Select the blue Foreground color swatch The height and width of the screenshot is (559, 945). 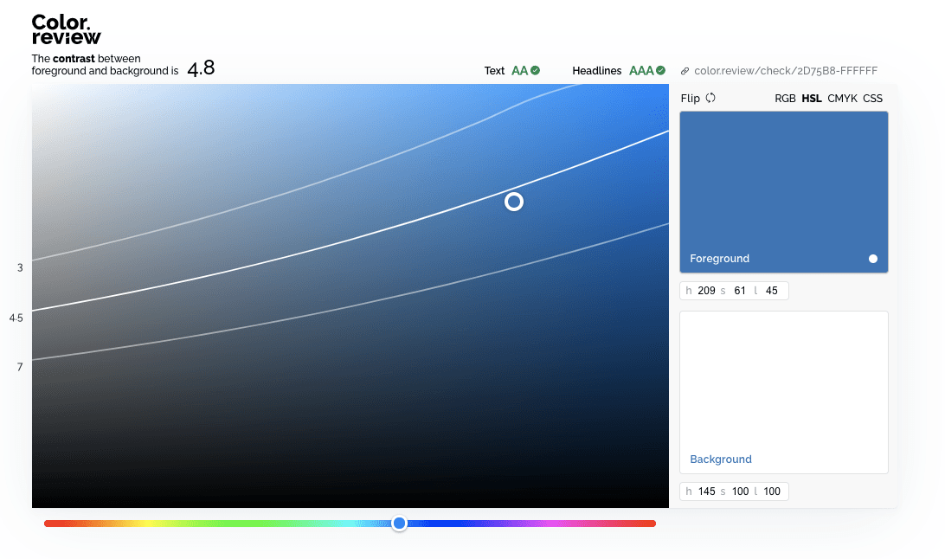pos(783,182)
